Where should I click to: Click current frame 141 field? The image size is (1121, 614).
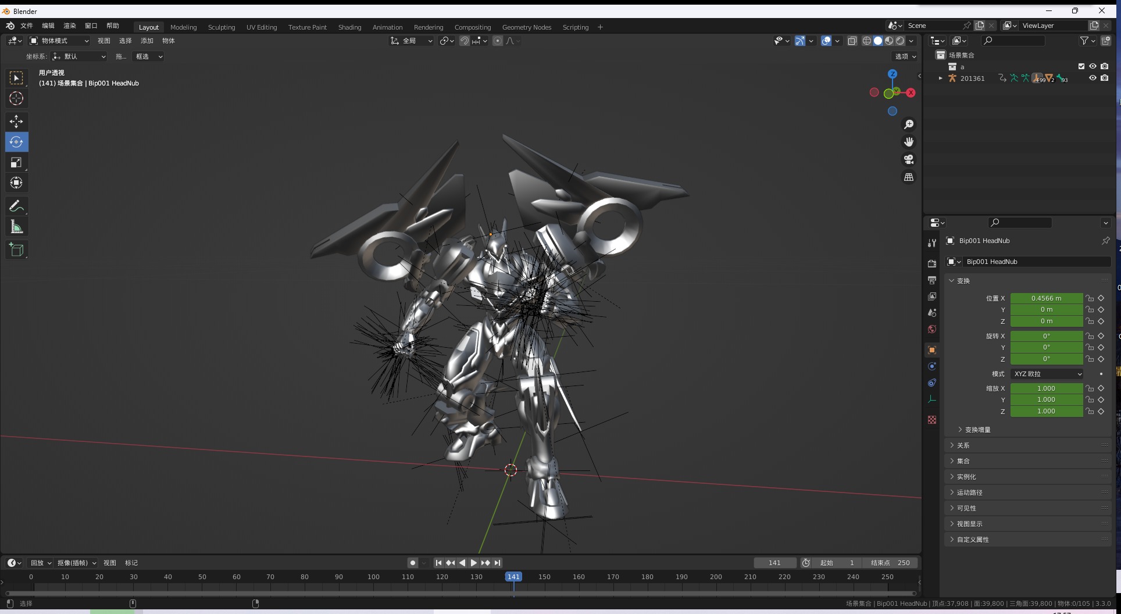click(774, 563)
